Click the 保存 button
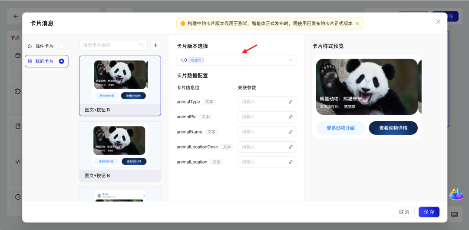The height and width of the screenshot is (230, 469). [429, 212]
